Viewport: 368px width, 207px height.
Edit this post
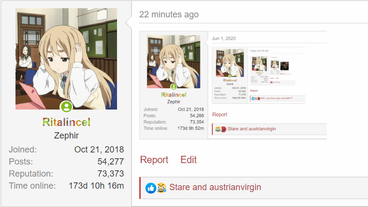tap(189, 160)
